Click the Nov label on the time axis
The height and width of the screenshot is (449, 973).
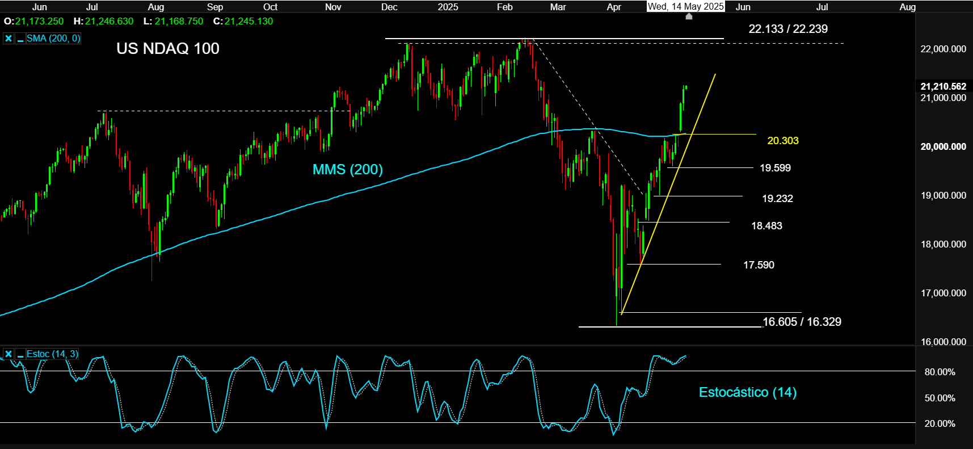[x=333, y=7]
